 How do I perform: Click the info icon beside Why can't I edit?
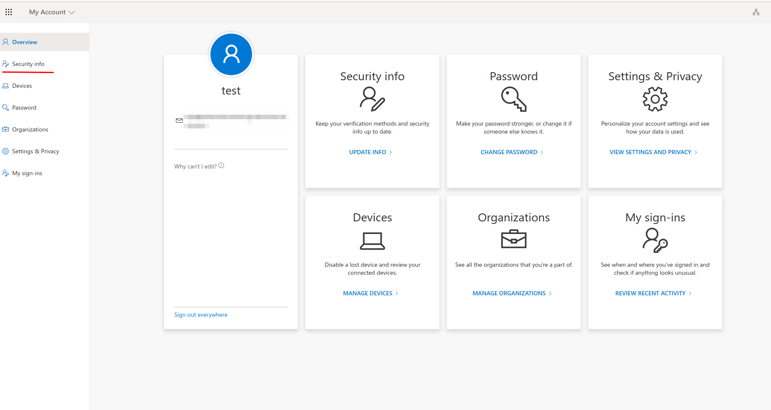(221, 166)
